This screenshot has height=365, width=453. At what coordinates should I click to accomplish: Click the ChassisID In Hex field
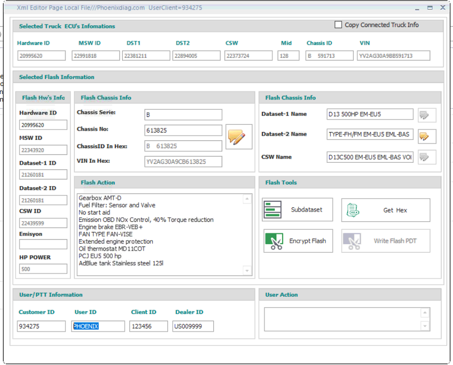pos(183,146)
